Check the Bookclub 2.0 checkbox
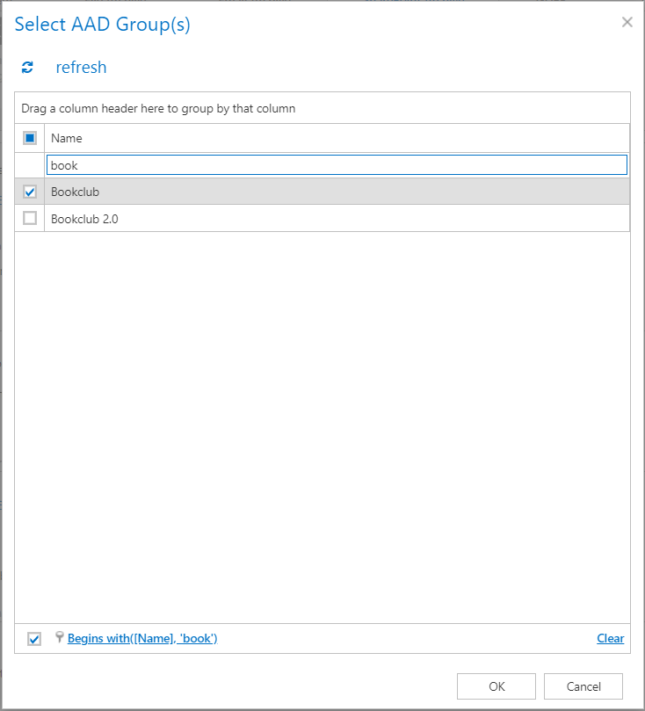Image resolution: width=645 pixels, height=711 pixels. pos(30,219)
